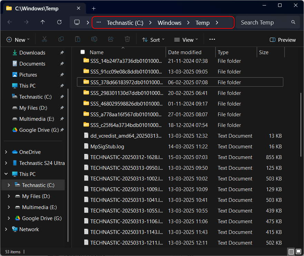The height and width of the screenshot is (256, 304).
Task: Click the Cut scissors icon in toolbar
Action: point(44,40)
